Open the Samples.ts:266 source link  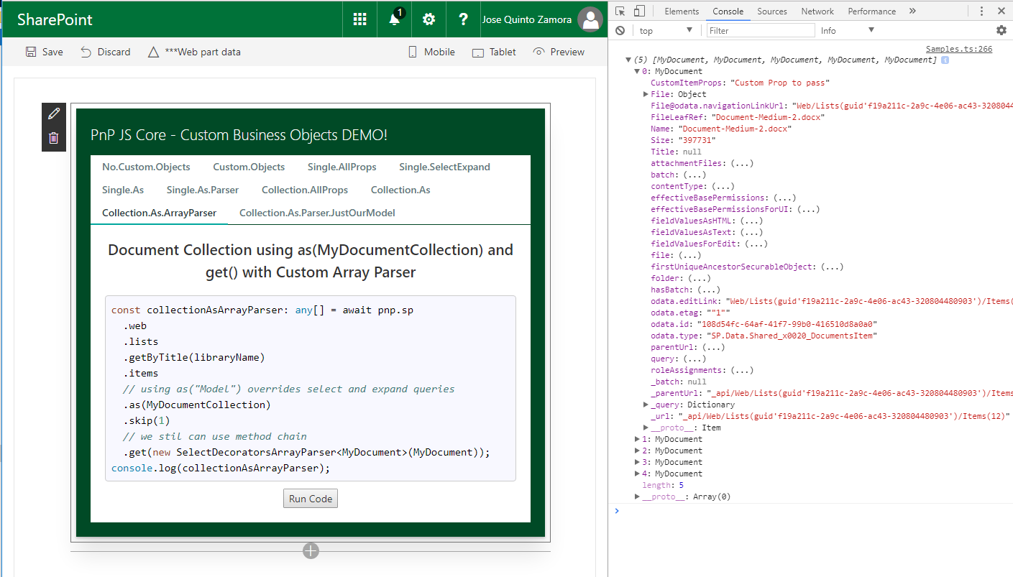959,49
